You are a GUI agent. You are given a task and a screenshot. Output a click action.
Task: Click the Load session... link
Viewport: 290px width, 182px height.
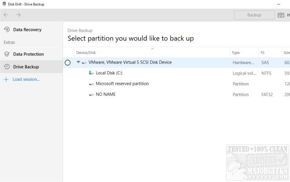tap(26, 79)
